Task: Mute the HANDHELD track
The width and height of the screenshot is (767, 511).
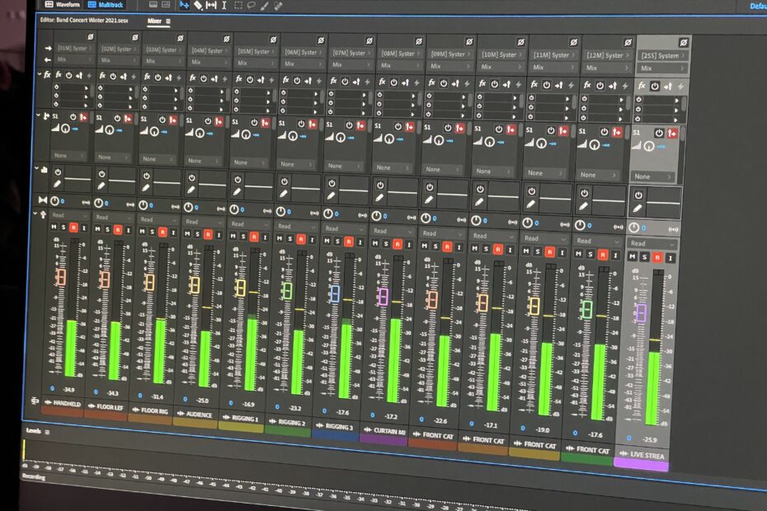Action: click(x=54, y=228)
